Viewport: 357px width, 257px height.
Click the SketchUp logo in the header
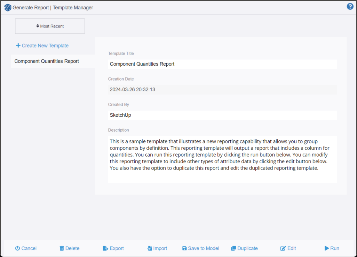coord(7,7)
